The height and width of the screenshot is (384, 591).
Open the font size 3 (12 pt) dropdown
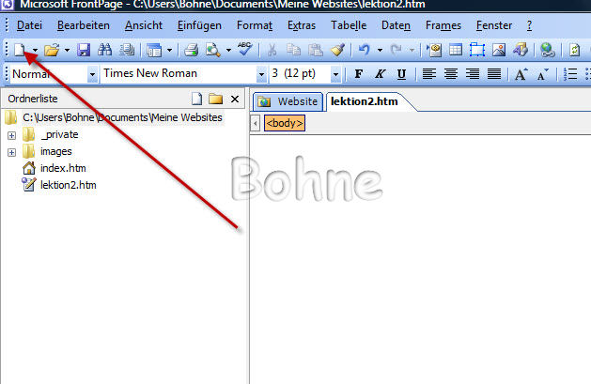pyautogui.click(x=335, y=74)
